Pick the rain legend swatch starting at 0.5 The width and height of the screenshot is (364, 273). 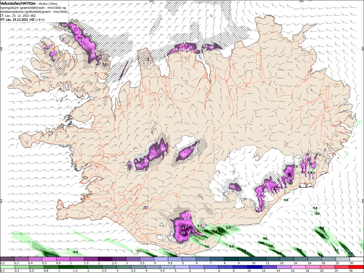coord(36,267)
